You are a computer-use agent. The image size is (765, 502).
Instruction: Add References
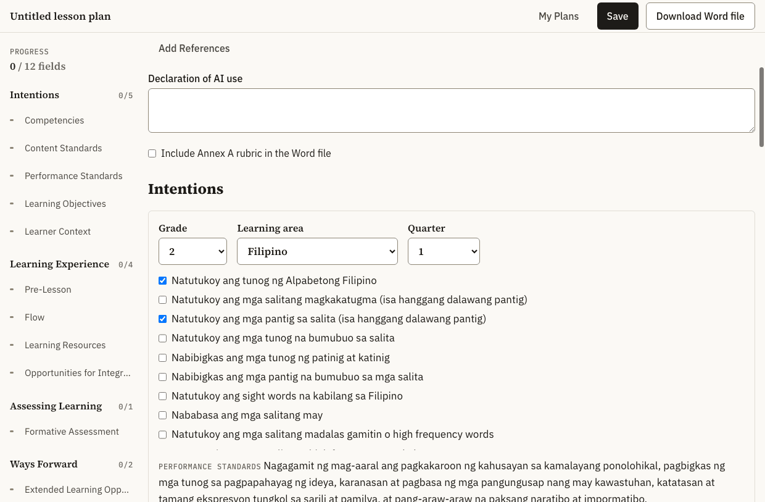(x=194, y=48)
